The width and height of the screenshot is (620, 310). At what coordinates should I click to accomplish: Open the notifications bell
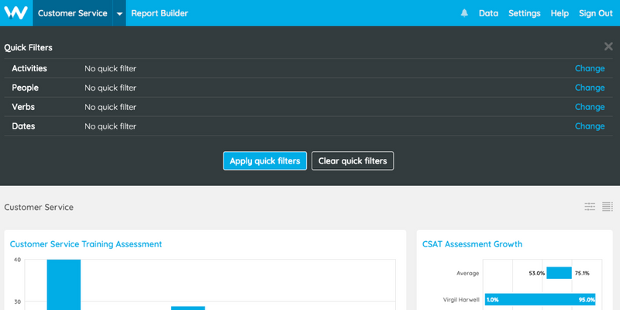click(x=464, y=13)
